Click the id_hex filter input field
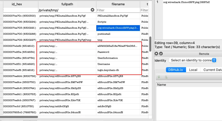The width and height of the screenshot is (222, 121). (x=21, y=10)
